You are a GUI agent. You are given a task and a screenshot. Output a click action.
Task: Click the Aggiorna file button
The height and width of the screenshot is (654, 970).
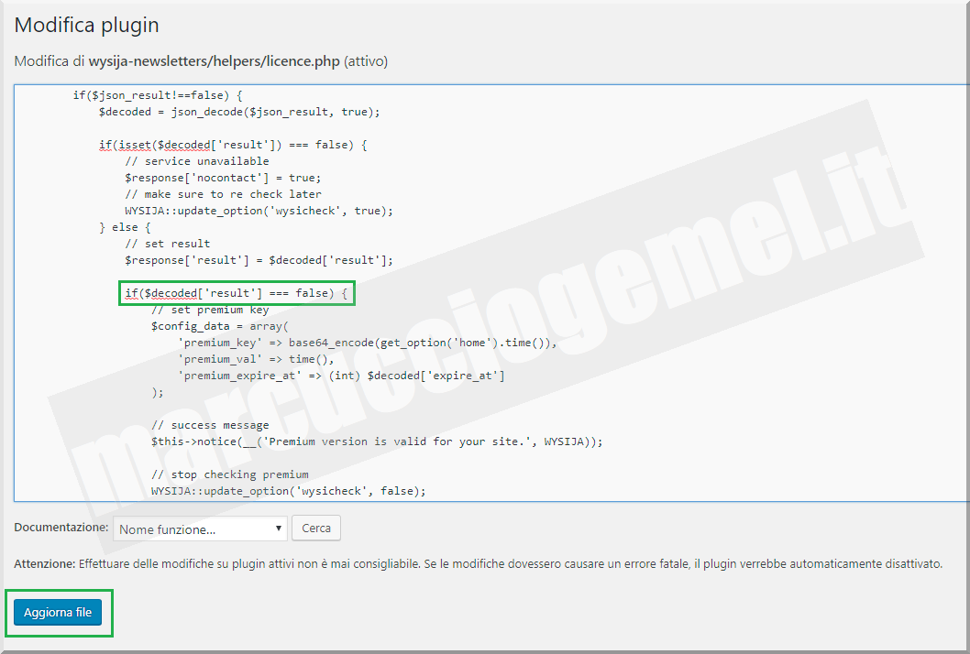[x=58, y=612]
